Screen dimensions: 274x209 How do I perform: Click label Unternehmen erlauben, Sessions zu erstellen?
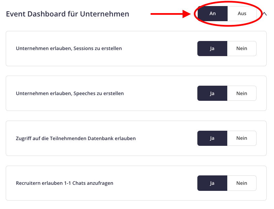[69, 48]
